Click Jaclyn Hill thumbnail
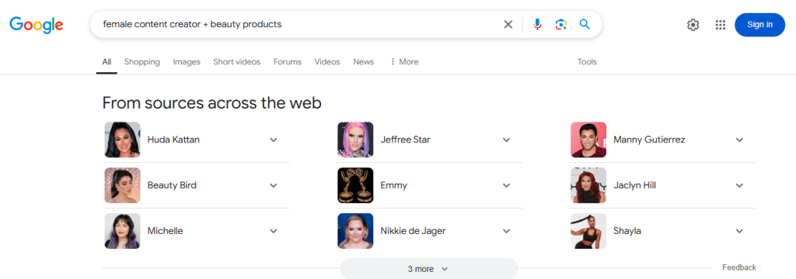 coord(588,185)
